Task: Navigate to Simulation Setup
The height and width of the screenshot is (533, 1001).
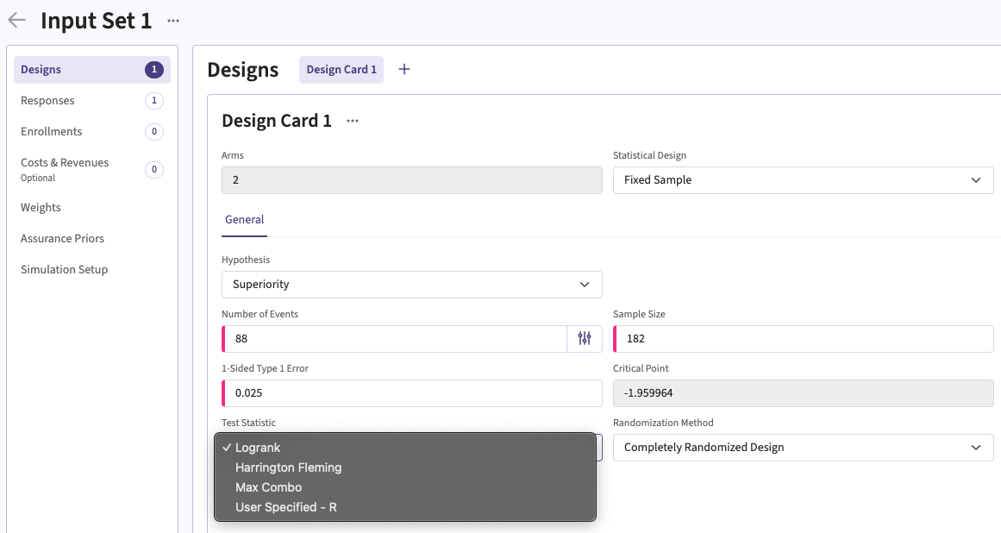Action: point(64,270)
